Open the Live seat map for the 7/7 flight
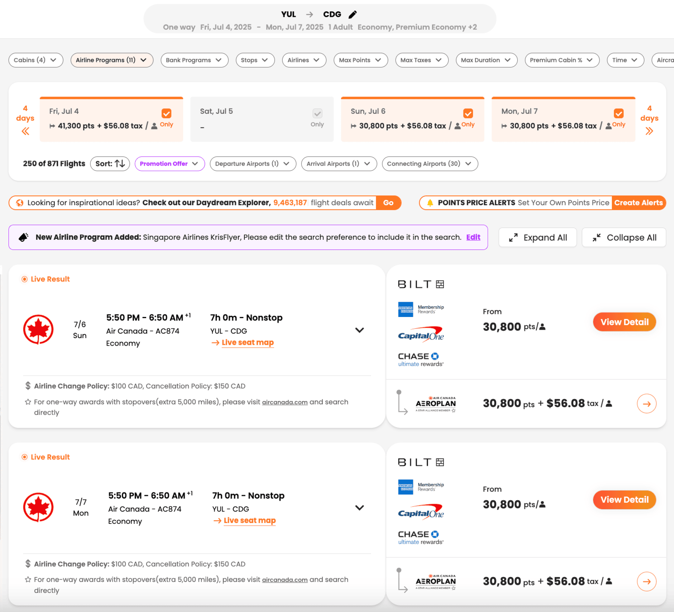 click(x=249, y=520)
